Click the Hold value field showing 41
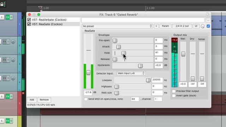 click(159, 53)
